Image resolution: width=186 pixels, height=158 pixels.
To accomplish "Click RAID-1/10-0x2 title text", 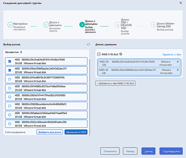I will point(110,54).
